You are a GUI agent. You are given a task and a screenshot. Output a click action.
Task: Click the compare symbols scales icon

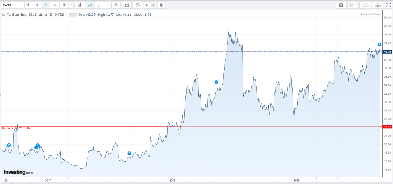click(x=137, y=5)
